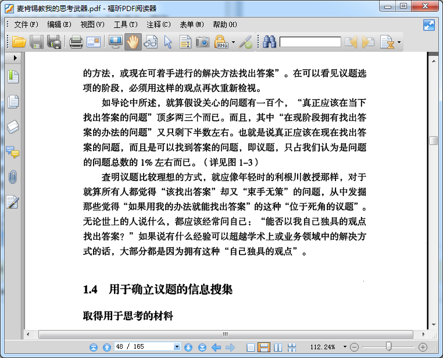This screenshot has height=358, width=443.
Task: Click the horizontal scrollbar left arrow
Action: point(28,334)
